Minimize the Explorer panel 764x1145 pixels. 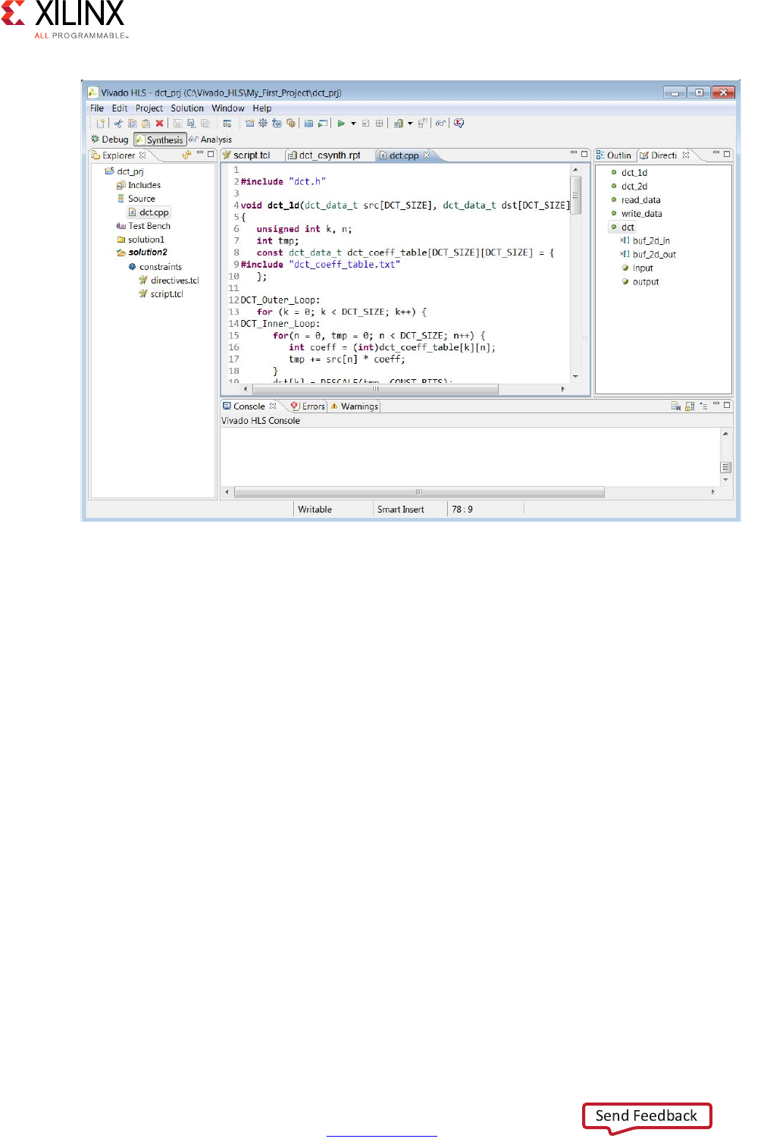[200, 154]
